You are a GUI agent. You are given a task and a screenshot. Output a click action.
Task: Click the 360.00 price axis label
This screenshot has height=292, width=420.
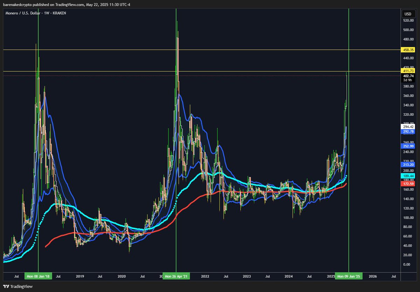tap(408, 96)
